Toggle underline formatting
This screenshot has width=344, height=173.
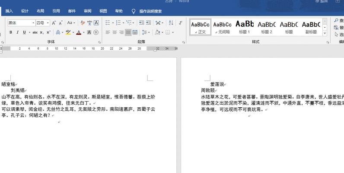tap(24, 32)
